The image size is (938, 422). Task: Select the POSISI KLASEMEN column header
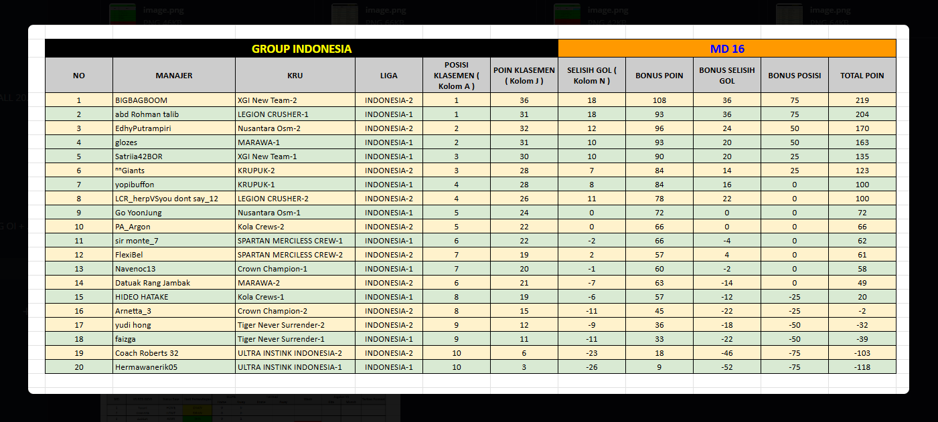[457, 76]
